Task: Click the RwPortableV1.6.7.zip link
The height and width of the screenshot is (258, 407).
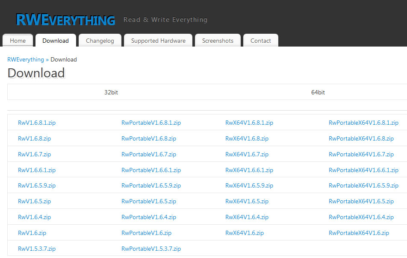Action: tap(149, 154)
